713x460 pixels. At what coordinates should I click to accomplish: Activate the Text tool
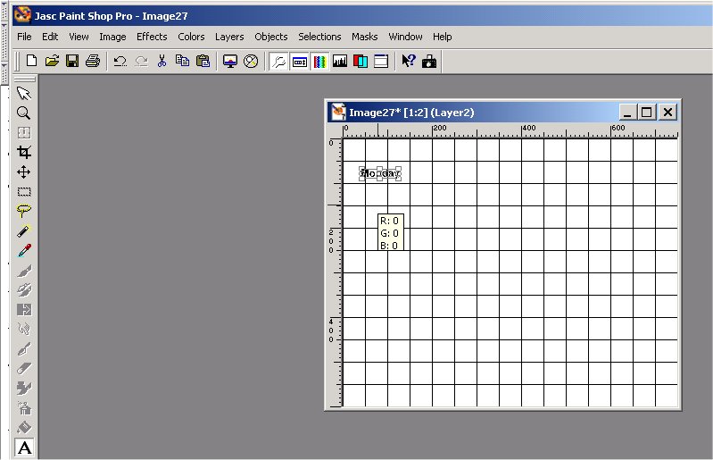24,447
